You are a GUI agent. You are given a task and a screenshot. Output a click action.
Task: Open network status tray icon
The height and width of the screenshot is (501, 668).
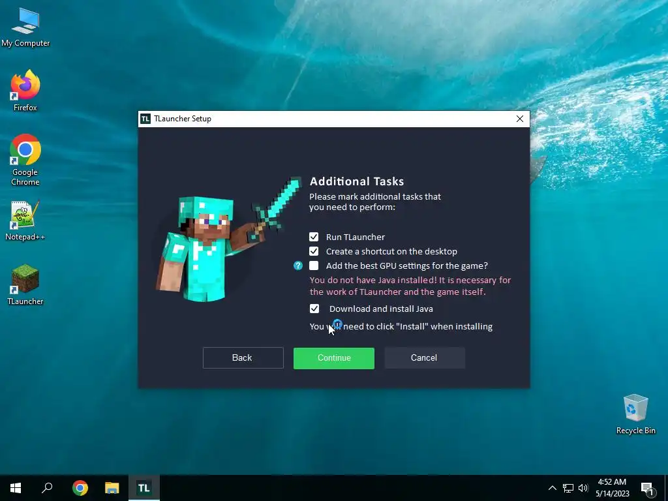click(568, 488)
